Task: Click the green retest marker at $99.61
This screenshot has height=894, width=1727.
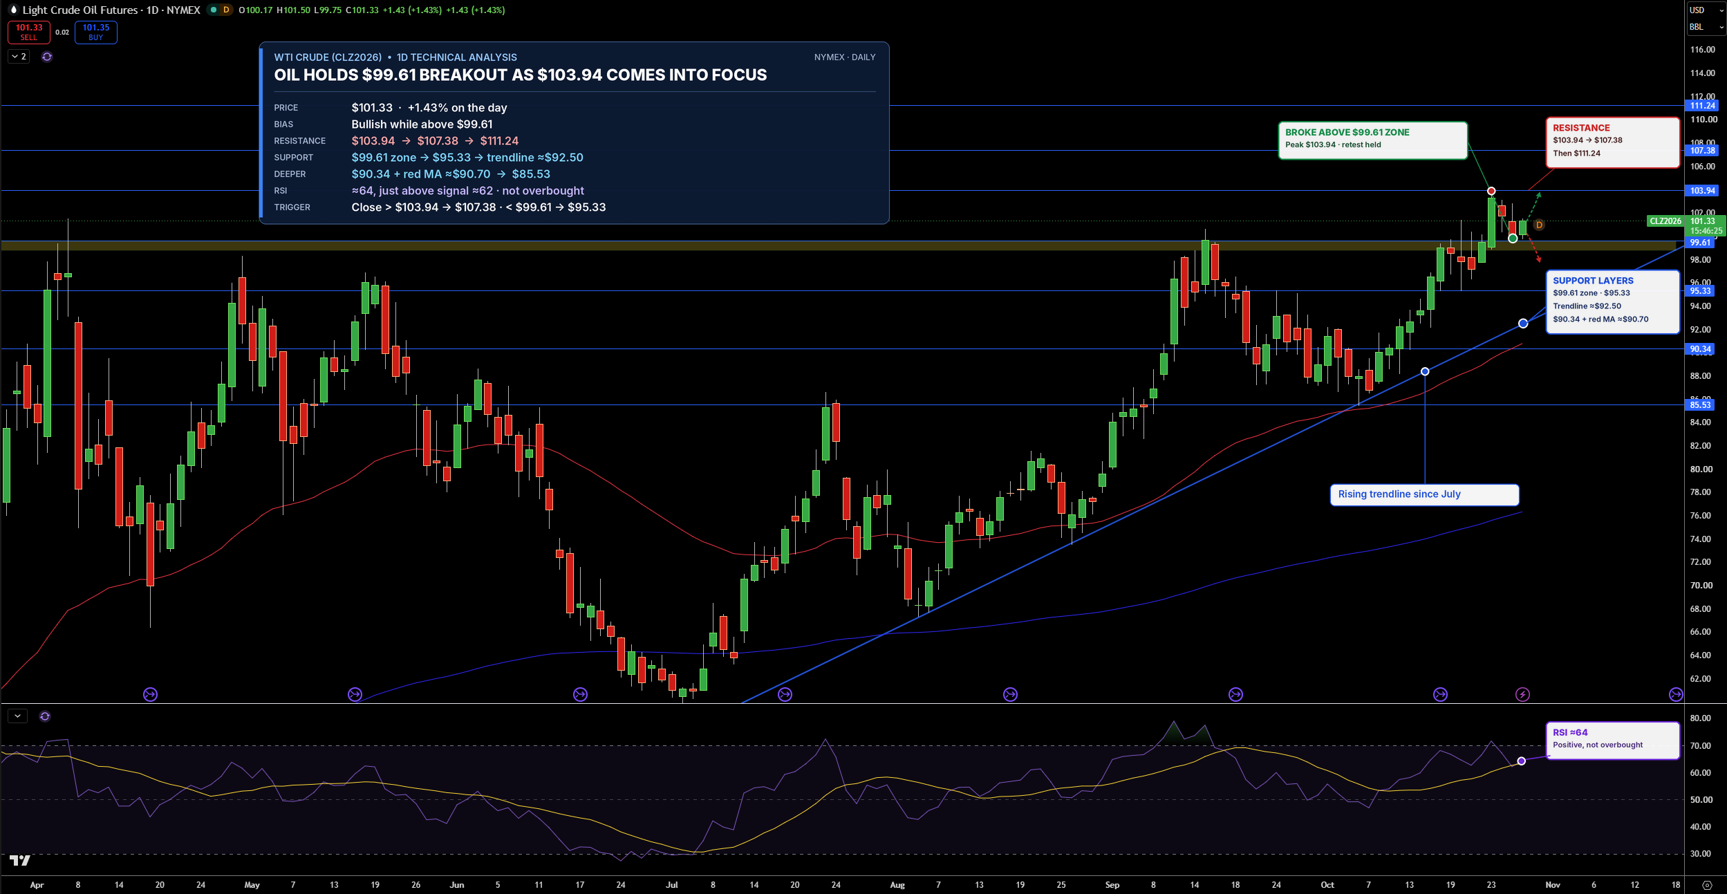Action: coord(1513,239)
